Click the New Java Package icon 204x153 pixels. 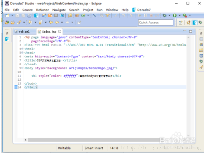77,15
